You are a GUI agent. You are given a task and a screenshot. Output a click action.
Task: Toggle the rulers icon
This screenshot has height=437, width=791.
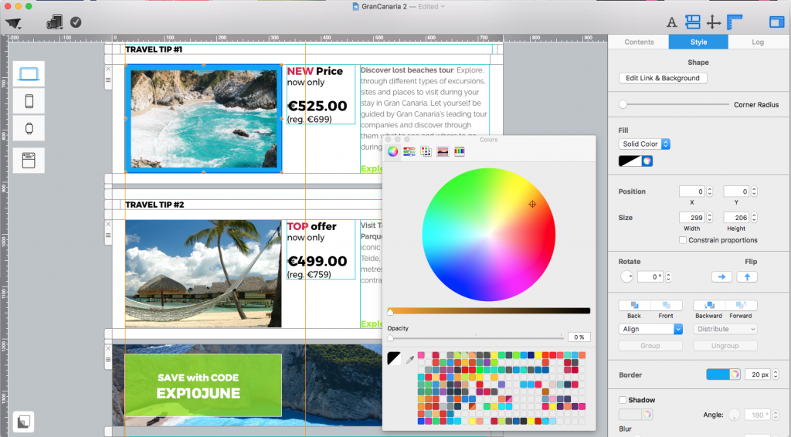point(735,22)
